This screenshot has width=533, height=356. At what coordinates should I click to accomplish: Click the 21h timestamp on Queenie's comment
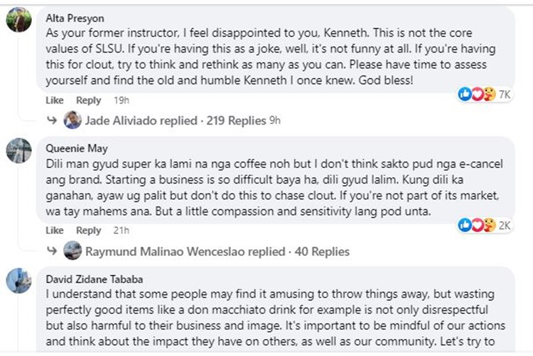tap(122, 230)
